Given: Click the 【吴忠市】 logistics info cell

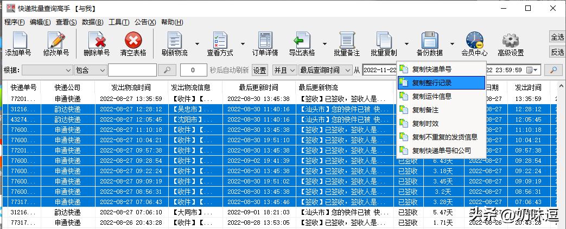Looking at the screenshot, I should point(195,109).
